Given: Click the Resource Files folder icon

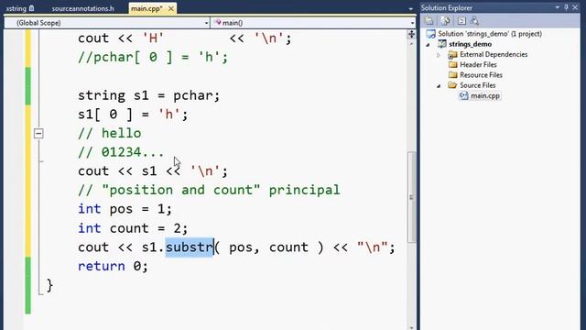Looking at the screenshot, I should click(452, 75).
